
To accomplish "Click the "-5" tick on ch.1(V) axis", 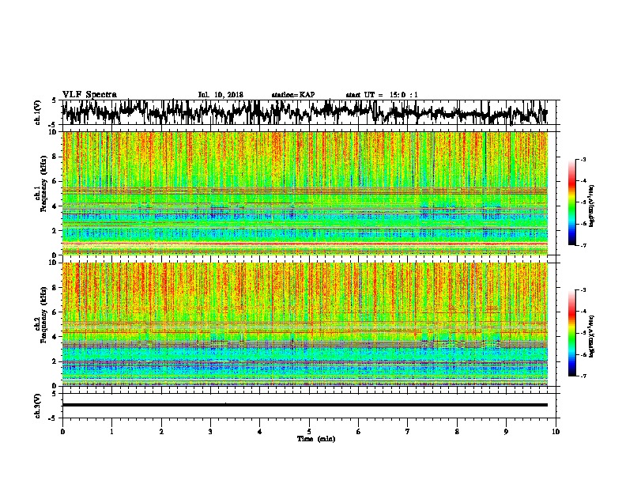I will [x=53, y=124].
